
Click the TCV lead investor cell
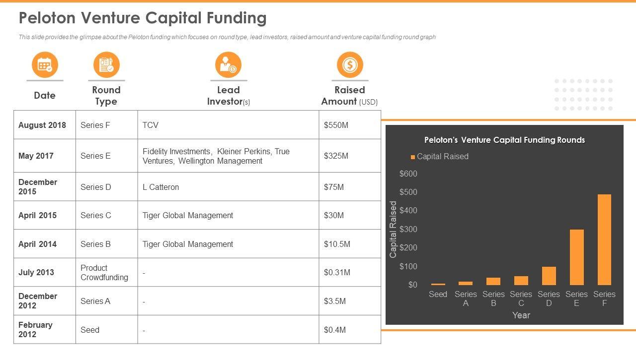click(x=228, y=125)
